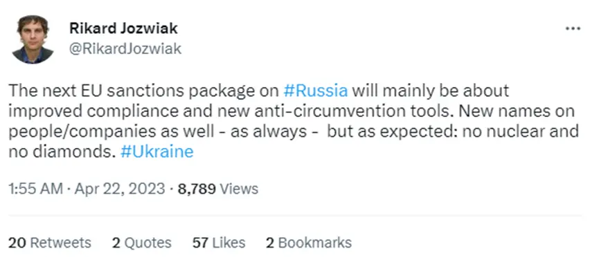Image resolution: width=599 pixels, height=269 pixels.
Task: Open the #Russia hashtag
Action: tap(316, 91)
